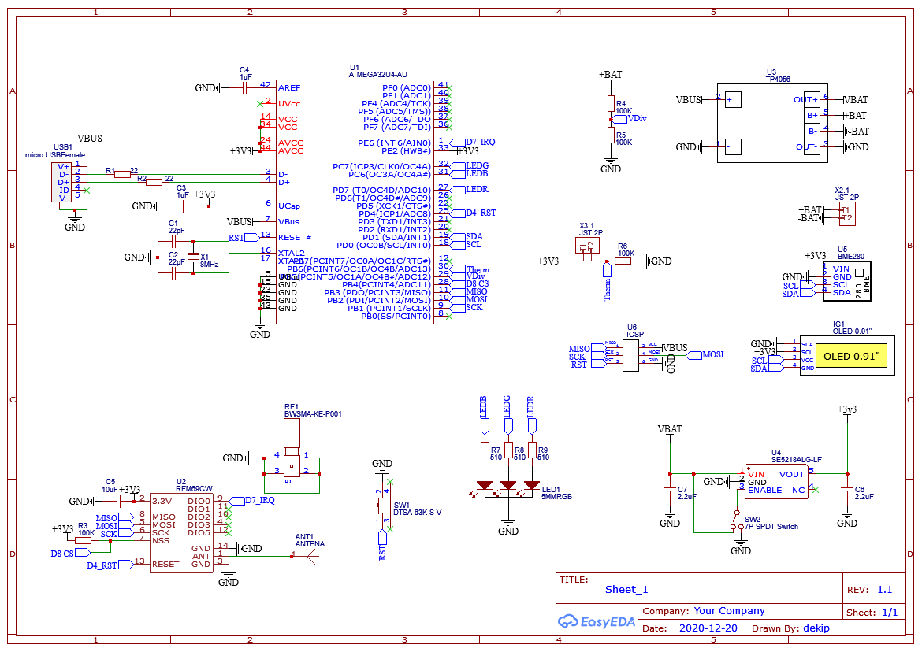
Task: Select the U3 TP4056 charger block
Action: tap(772, 123)
